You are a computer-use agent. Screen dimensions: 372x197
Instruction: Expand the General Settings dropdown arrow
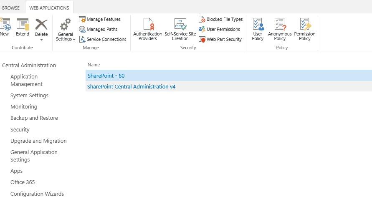coord(74,40)
